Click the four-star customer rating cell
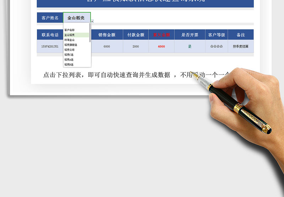 pos(217,46)
